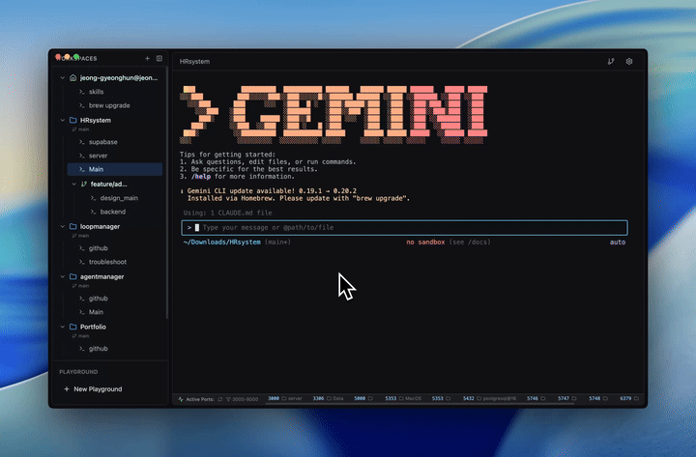Click the main branch label under loopmanager
This screenshot has width=696, height=457.
tap(83, 236)
